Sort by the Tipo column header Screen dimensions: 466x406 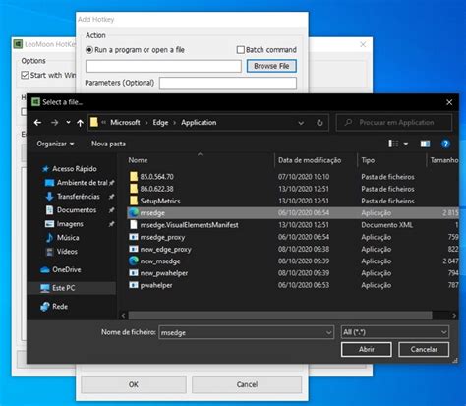(x=368, y=160)
